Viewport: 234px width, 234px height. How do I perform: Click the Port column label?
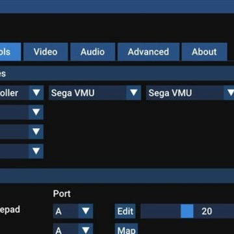point(62,194)
